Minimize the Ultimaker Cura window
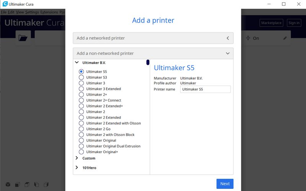Screen dimensions: 306x191 pos(269,4)
